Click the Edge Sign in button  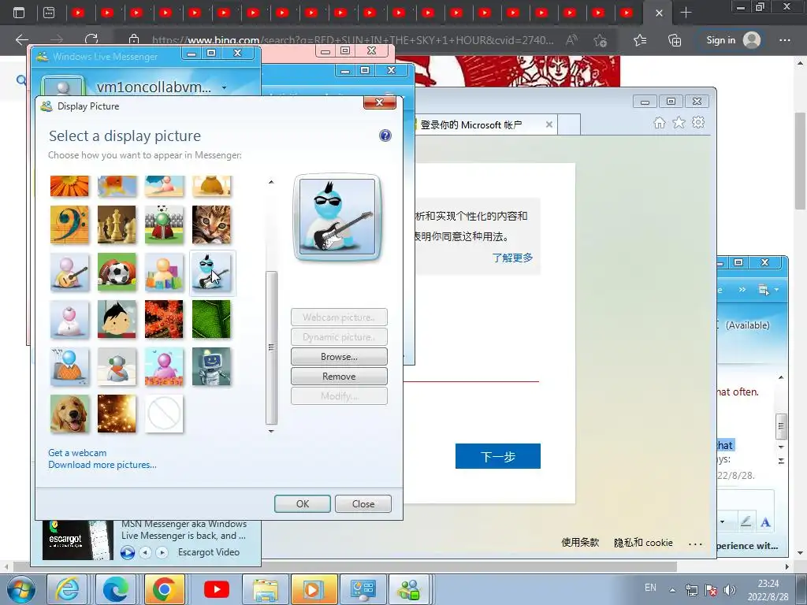pos(733,40)
